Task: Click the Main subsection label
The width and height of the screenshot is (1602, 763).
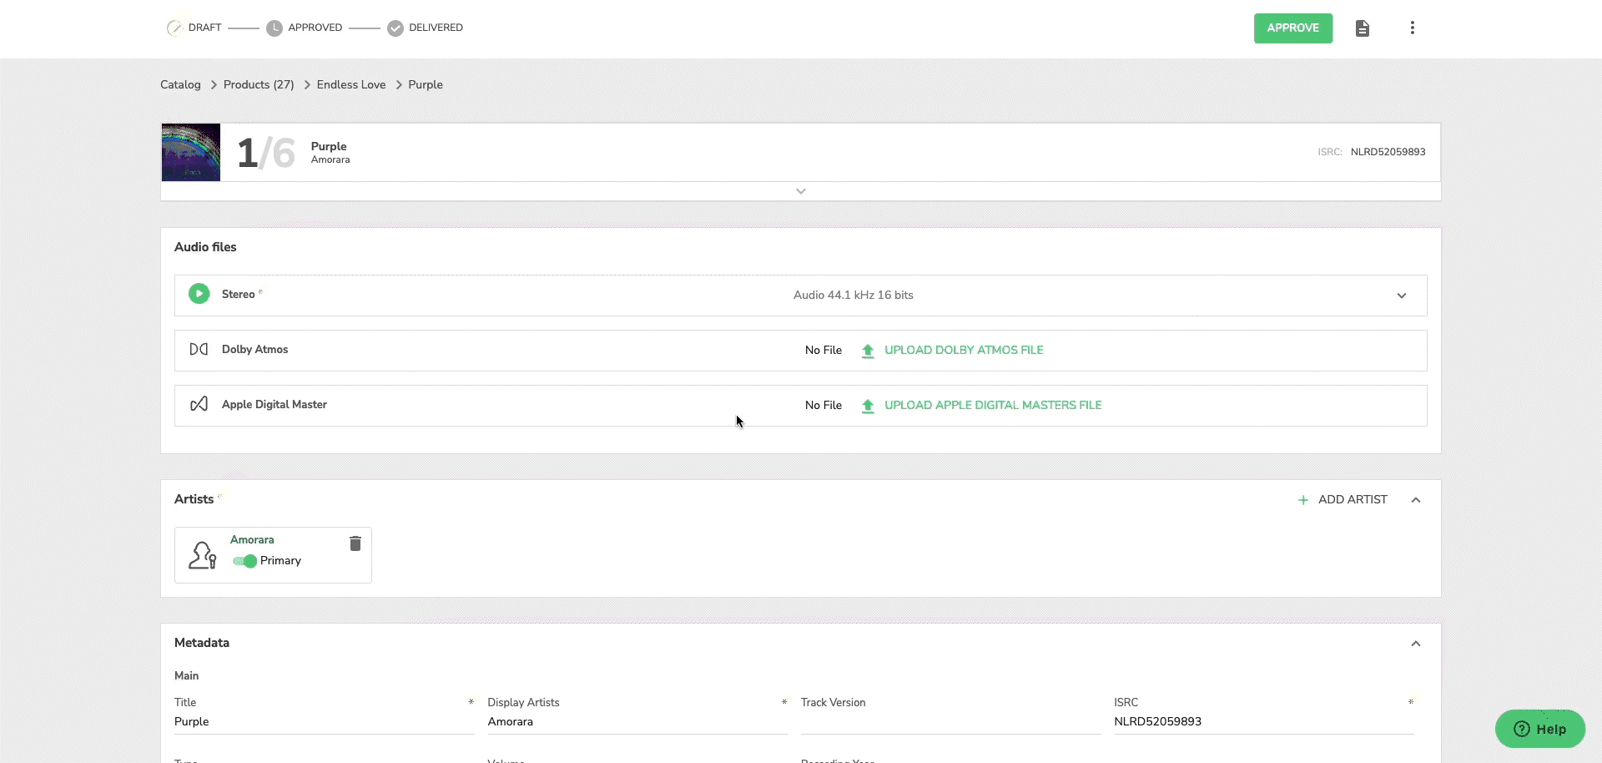Action: [x=186, y=675]
